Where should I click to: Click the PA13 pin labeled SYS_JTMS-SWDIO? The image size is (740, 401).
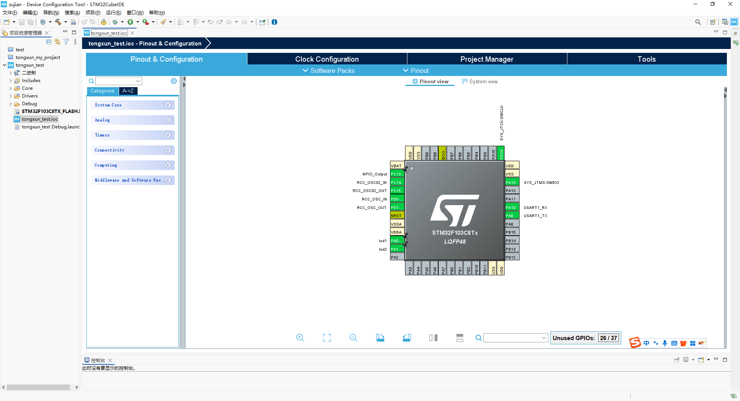[x=511, y=182]
